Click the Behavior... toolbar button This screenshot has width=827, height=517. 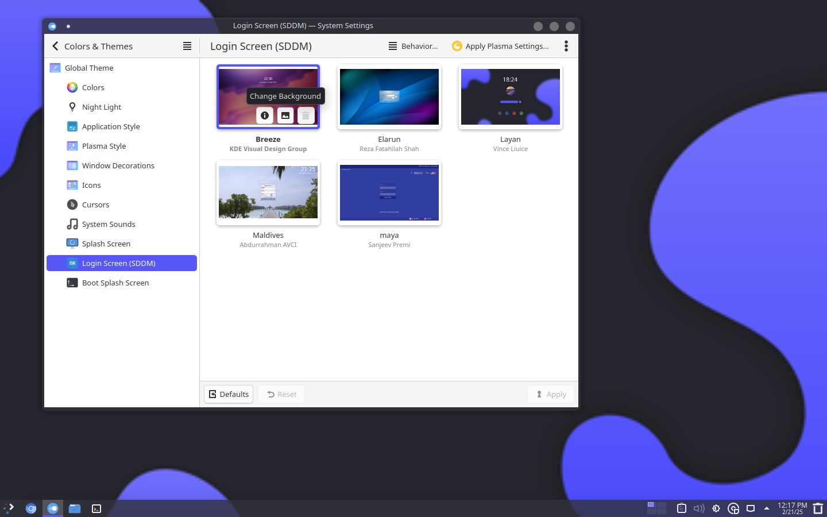coord(413,46)
